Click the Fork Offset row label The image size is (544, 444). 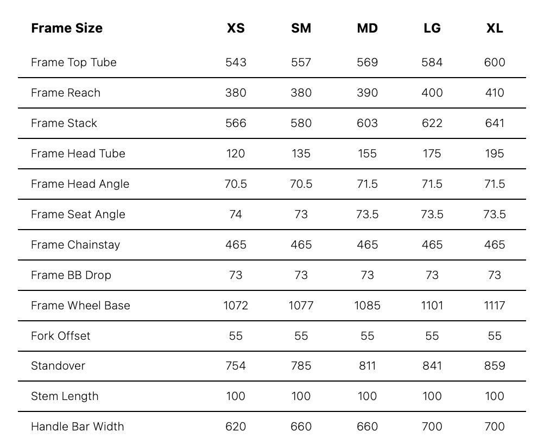click(x=61, y=336)
